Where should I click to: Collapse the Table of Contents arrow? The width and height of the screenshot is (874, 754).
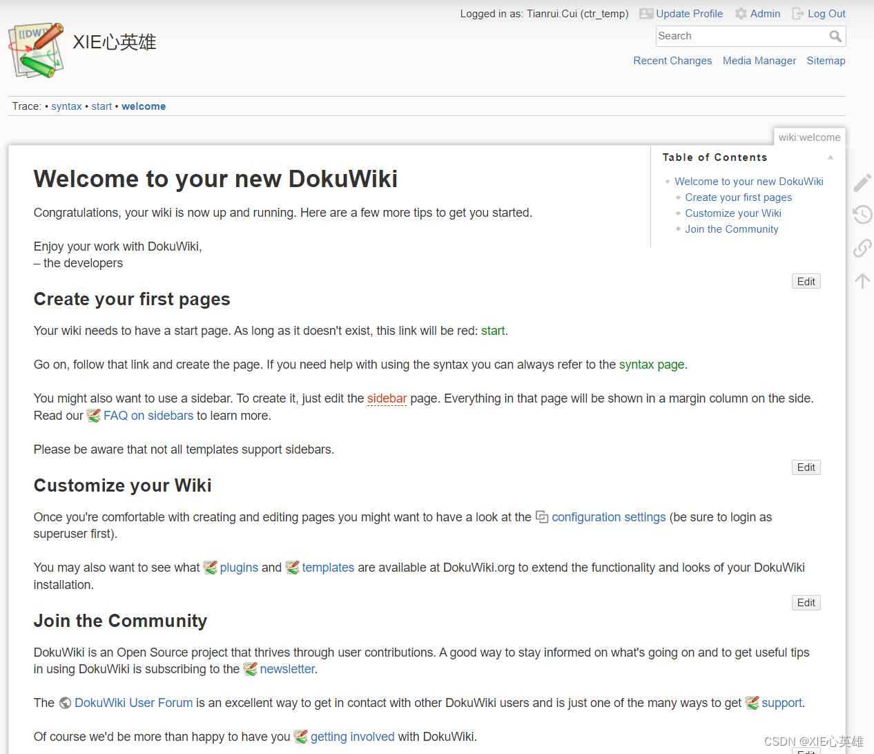(x=831, y=157)
